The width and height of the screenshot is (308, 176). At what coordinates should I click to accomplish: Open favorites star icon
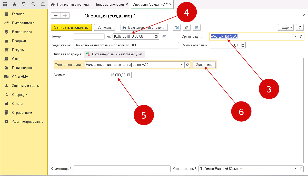14,4
